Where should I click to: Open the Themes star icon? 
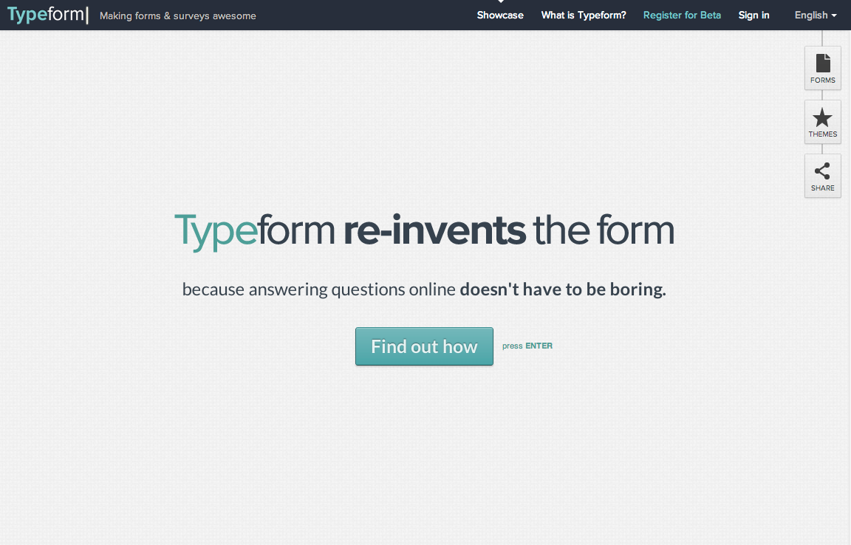coord(822,122)
